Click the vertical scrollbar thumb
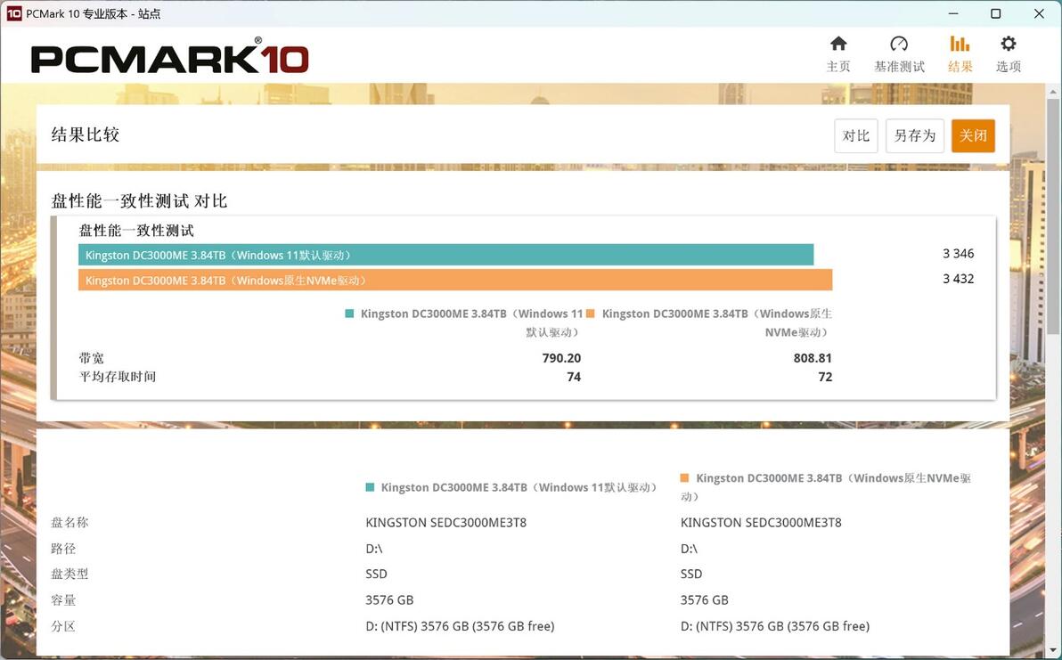Viewport: 1062px width, 660px height. coord(1053,216)
